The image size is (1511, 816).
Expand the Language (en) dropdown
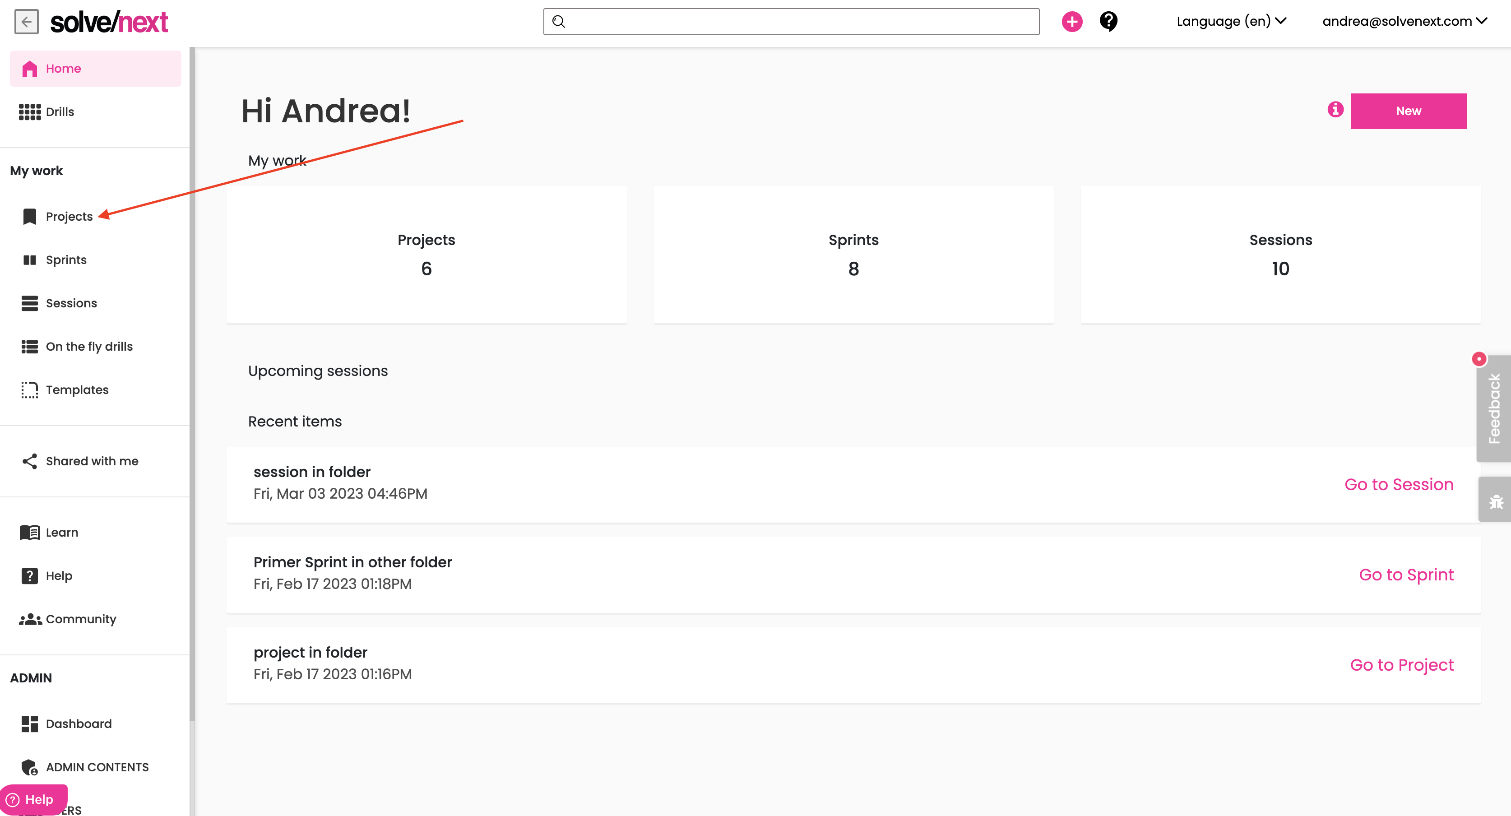pyautogui.click(x=1231, y=22)
